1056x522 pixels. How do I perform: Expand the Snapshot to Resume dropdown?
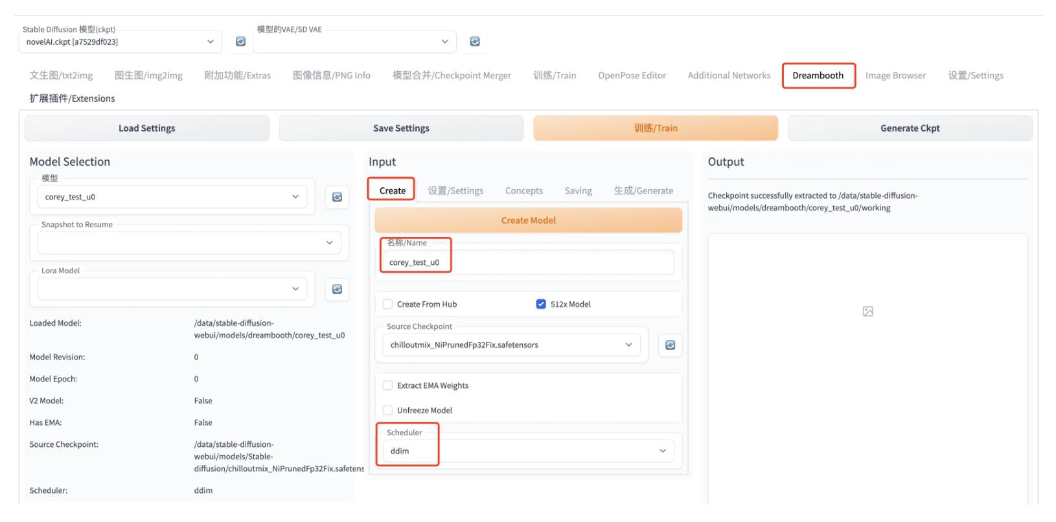(x=189, y=243)
